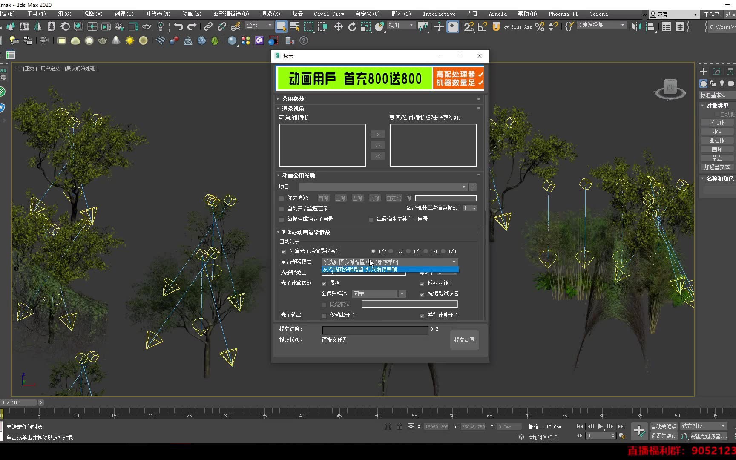736x460 pixels.
Task: Uncheck the 并行计算光子 checkbox
Action: coord(422,315)
